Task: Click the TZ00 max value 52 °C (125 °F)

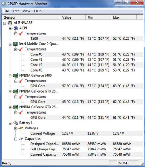Action: 124,39
